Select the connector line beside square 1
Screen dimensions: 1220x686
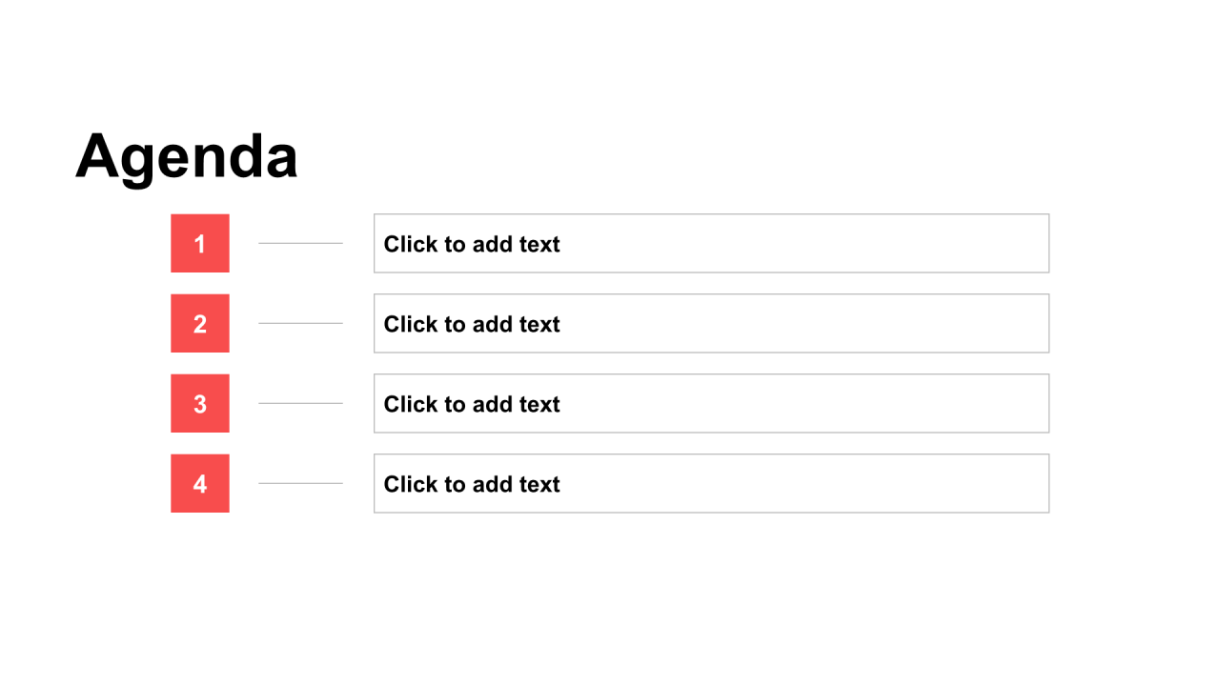click(x=300, y=243)
